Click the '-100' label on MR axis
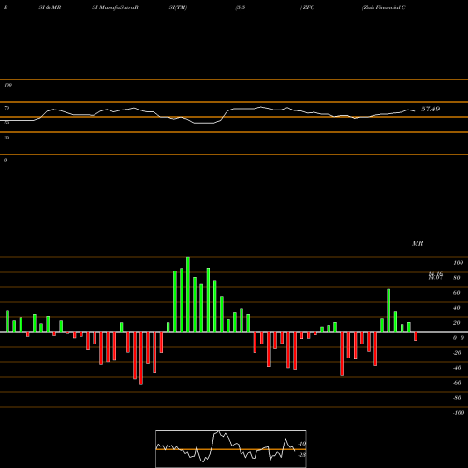Viewport: 468px width, 468px height. [458, 413]
